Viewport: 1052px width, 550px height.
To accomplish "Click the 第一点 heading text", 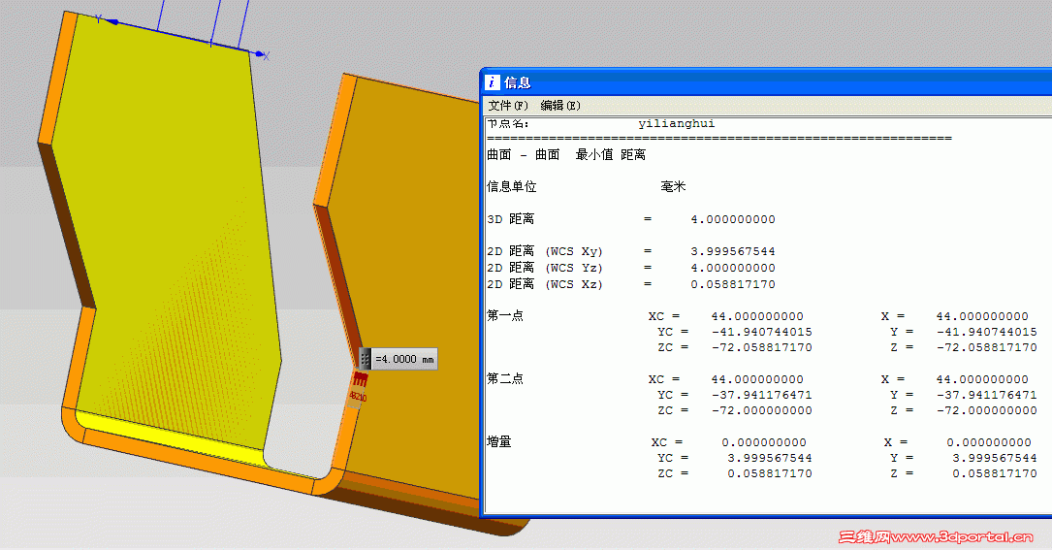I will tap(505, 315).
